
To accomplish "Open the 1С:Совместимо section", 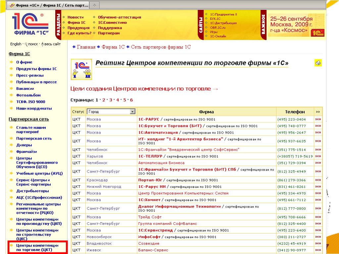I will (x=113, y=22).
